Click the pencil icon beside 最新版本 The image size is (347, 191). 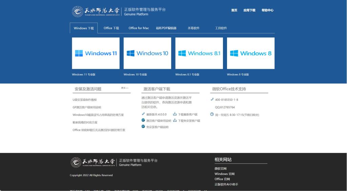(143, 114)
